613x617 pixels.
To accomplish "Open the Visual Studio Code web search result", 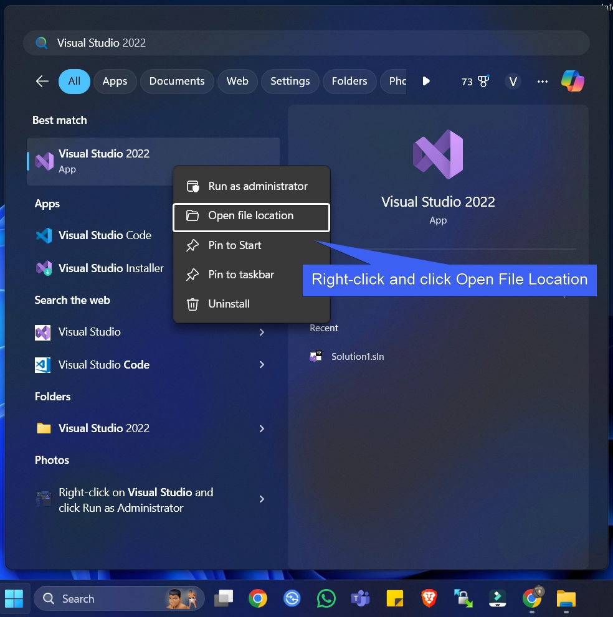I will point(153,365).
